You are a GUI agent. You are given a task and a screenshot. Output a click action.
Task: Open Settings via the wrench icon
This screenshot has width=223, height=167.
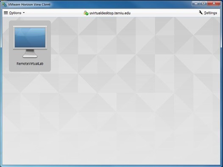[x=201, y=13]
